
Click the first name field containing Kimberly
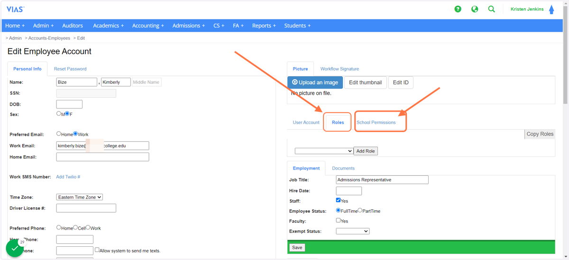tap(116, 82)
